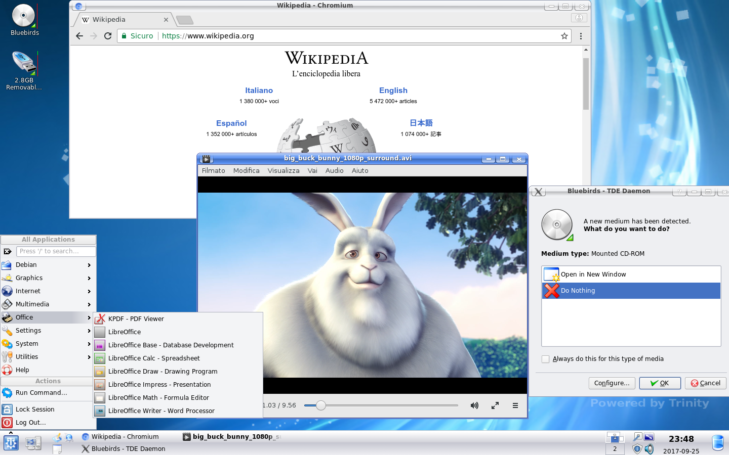Launch LibreOffice Math - Formula Editor
This screenshot has width=729, height=455.
[178, 398]
